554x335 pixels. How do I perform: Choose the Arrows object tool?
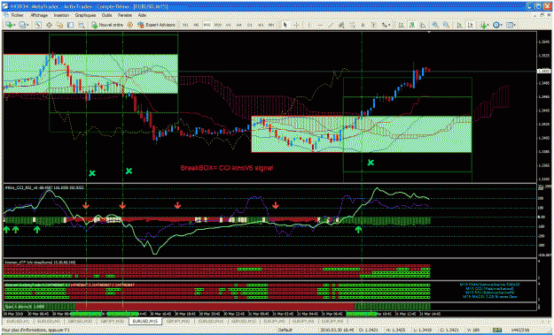click(x=384, y=25)
